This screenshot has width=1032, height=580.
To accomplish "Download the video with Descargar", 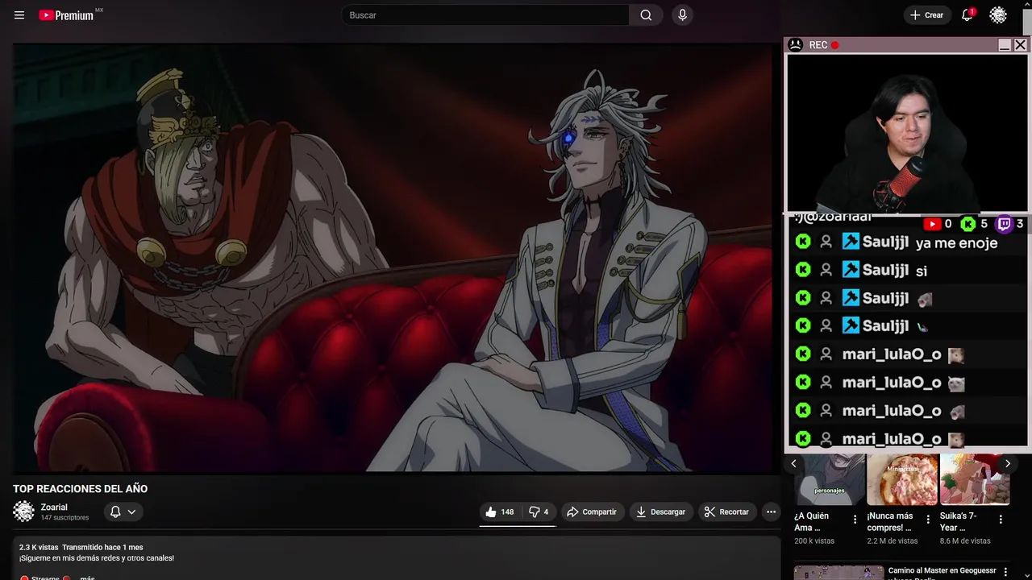I will click(x=660, y=512).
